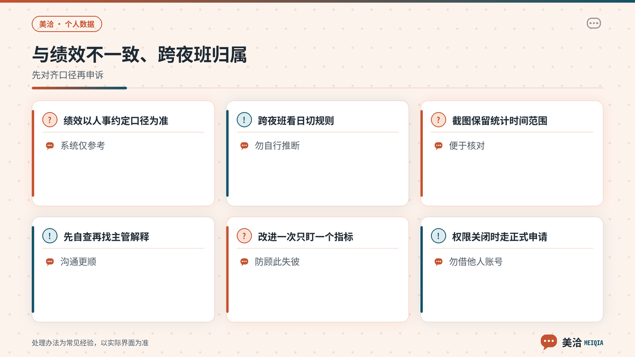Image resolution: width=635 pixels, height=357 pixels.
Task: Click the card title 权限关闭时走正式申请
Action: 500,237
